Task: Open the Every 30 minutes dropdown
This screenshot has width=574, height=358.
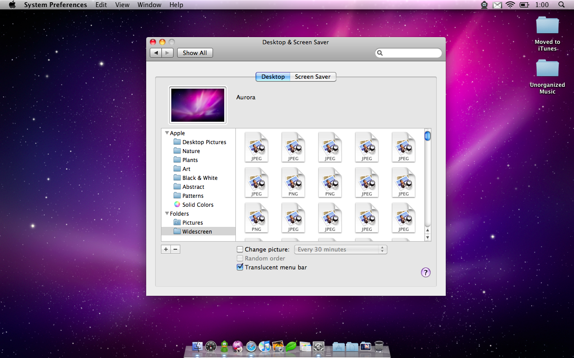Action: coord(340,249)
